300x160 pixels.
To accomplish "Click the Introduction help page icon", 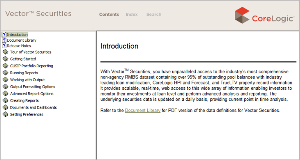I will point(4,35).
